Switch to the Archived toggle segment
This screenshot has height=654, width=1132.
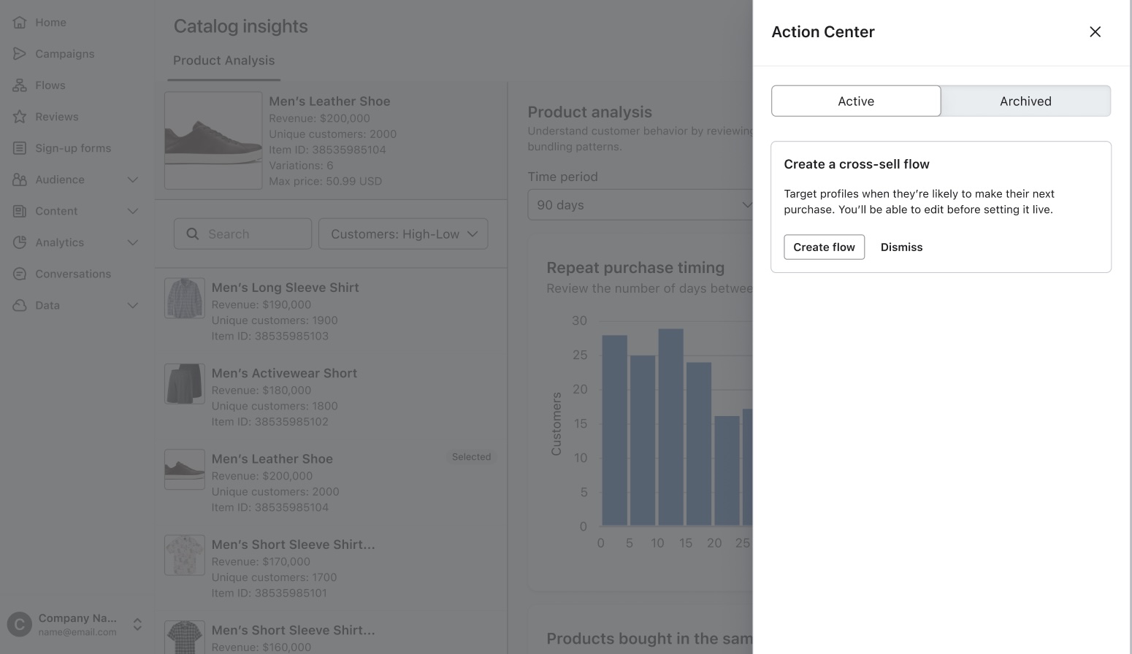1025,101
